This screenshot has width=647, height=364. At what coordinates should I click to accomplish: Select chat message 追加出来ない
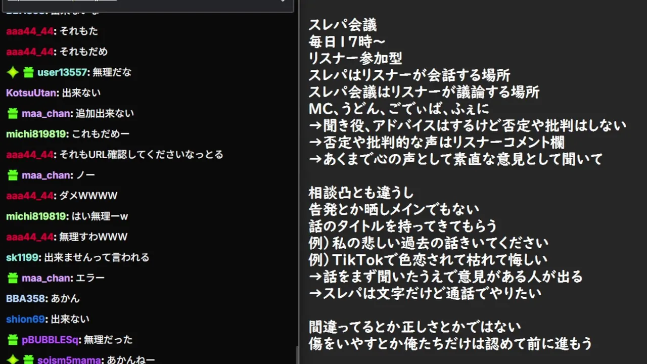(x=105, y=114)
